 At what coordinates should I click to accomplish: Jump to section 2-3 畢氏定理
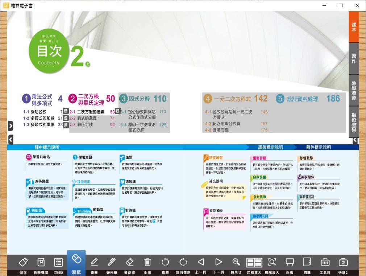[92, 124]
